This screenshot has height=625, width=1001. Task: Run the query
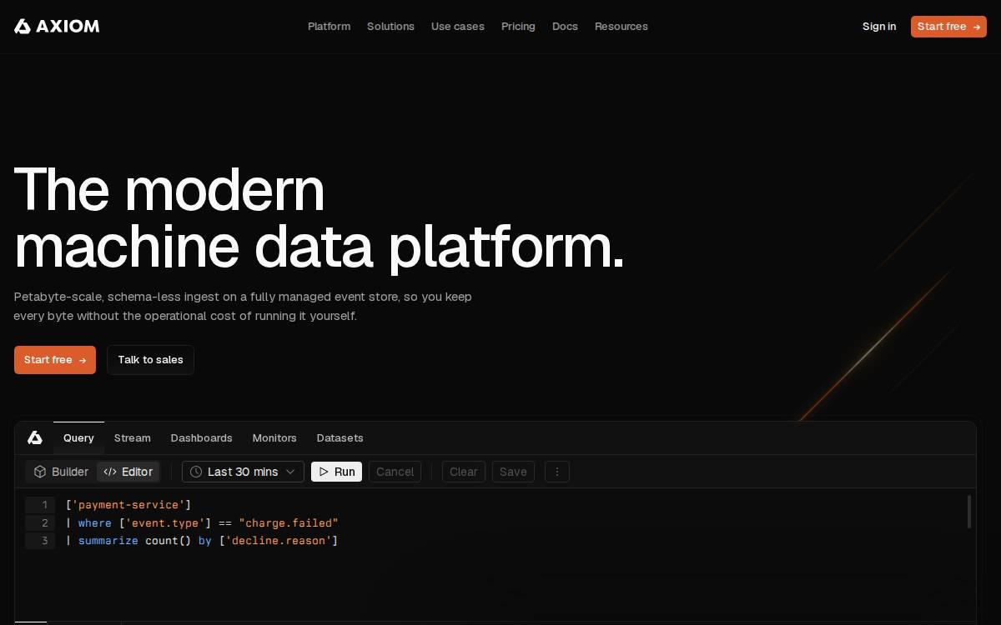pos(337,472)
